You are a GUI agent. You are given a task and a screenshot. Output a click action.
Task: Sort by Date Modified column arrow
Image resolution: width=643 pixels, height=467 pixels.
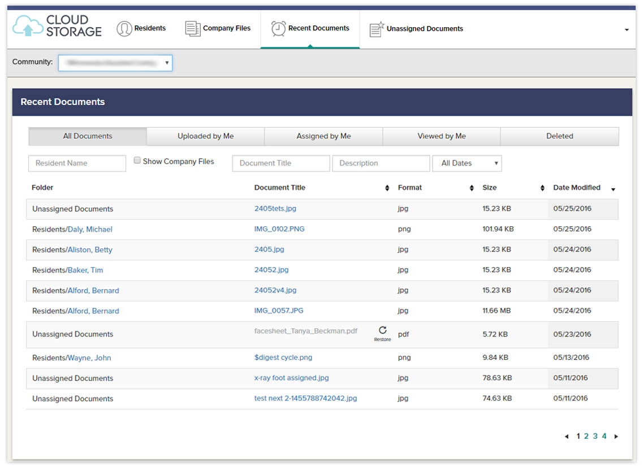pos(613,189)
